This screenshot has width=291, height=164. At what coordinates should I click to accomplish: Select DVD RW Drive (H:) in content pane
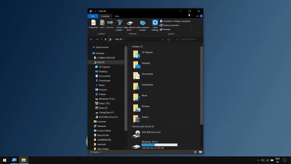(146, 134)
